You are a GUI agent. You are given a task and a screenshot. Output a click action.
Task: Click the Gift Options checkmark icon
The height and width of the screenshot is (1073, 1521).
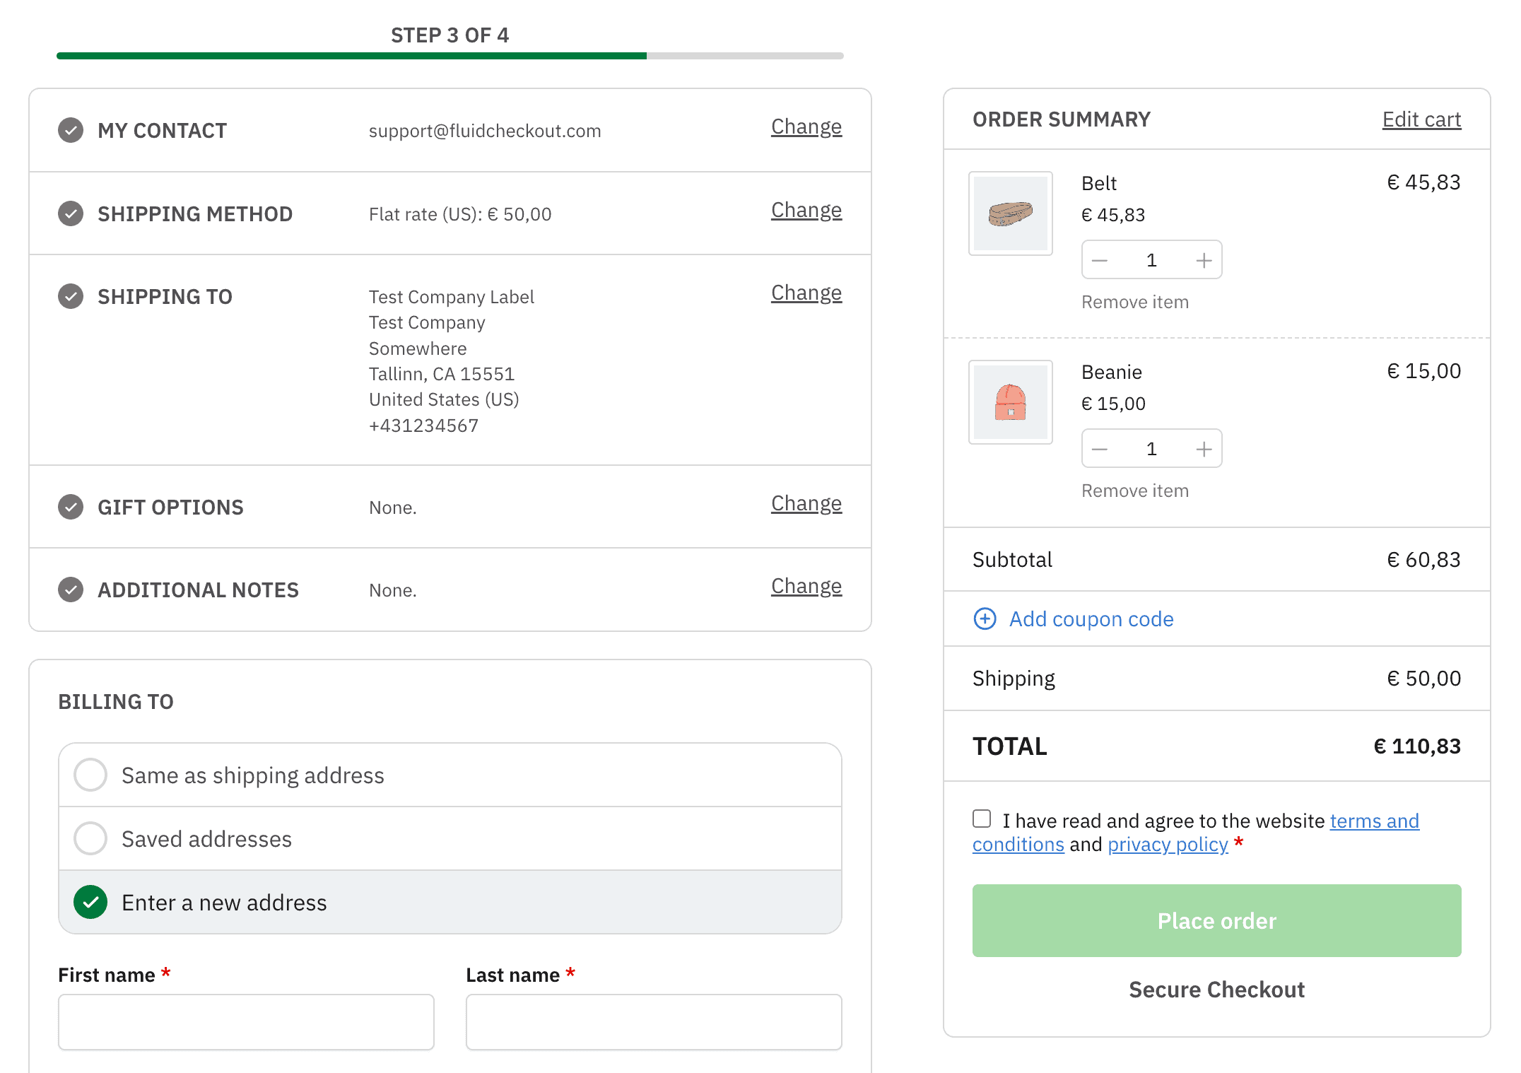coord(71,507)
